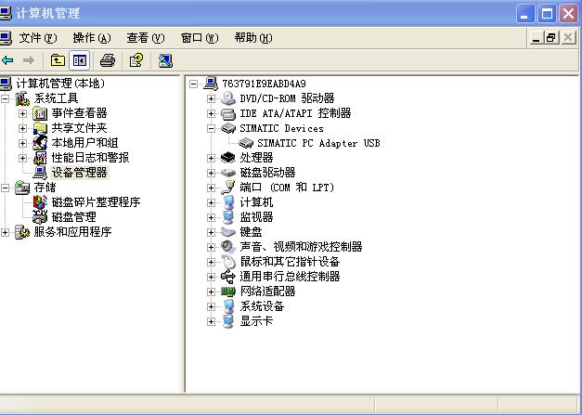This screenshot has height=415, width=582.
Task: Select the 事件查看器 tree item
Action: pyautogui.click(x=79, y=113)
